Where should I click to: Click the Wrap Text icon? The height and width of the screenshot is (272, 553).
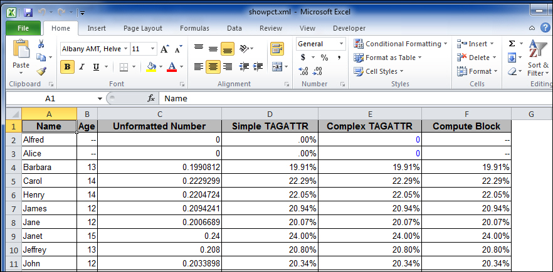click(276, 49)
